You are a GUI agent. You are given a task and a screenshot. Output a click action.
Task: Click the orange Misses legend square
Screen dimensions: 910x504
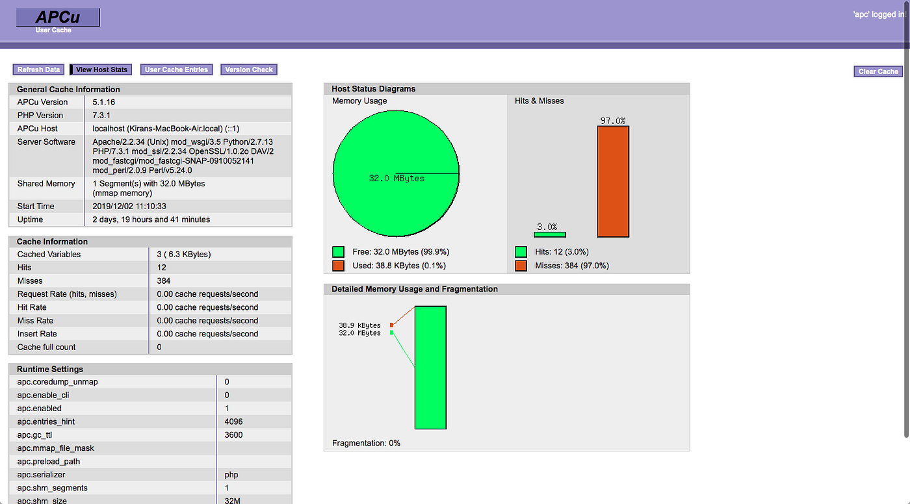[x=521, y=265]
